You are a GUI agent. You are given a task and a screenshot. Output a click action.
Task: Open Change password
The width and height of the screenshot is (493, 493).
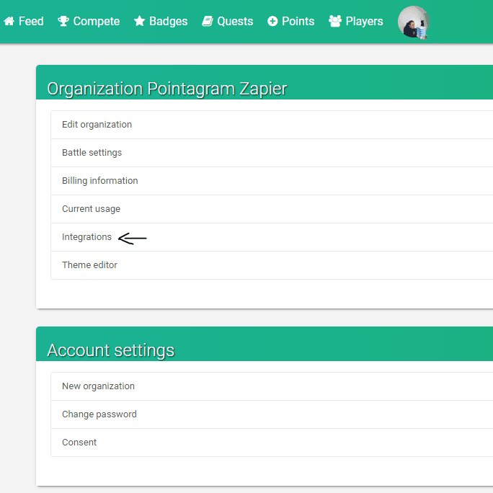[272, 414]
